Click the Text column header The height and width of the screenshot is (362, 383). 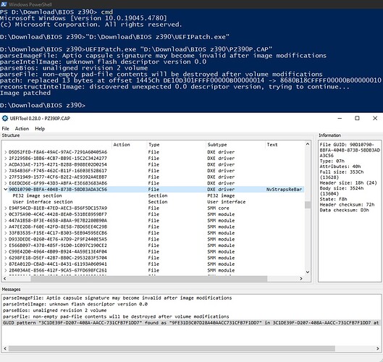(x=285, y=145)
